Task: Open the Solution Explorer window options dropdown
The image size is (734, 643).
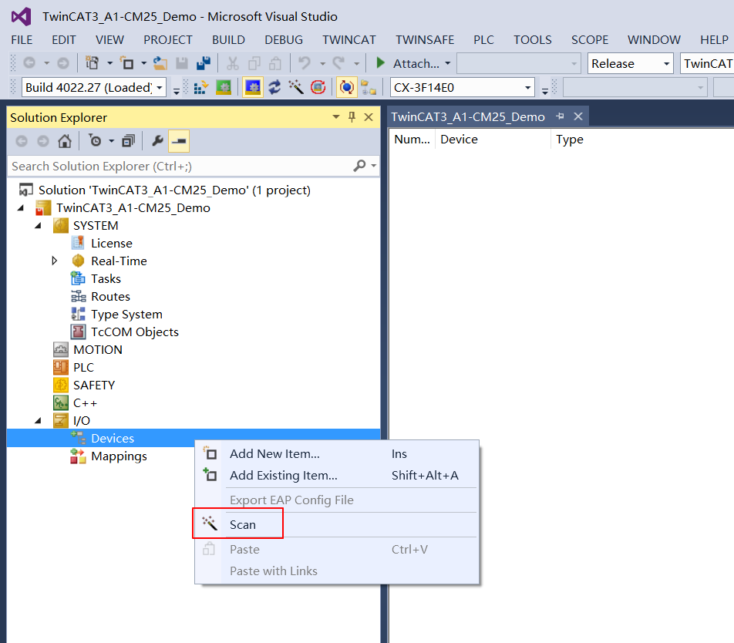Action: tap(335, 117)
